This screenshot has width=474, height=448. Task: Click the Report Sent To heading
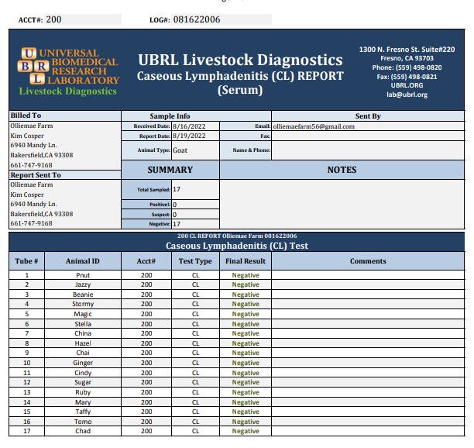pyautogui.click(x=36, y=175)
